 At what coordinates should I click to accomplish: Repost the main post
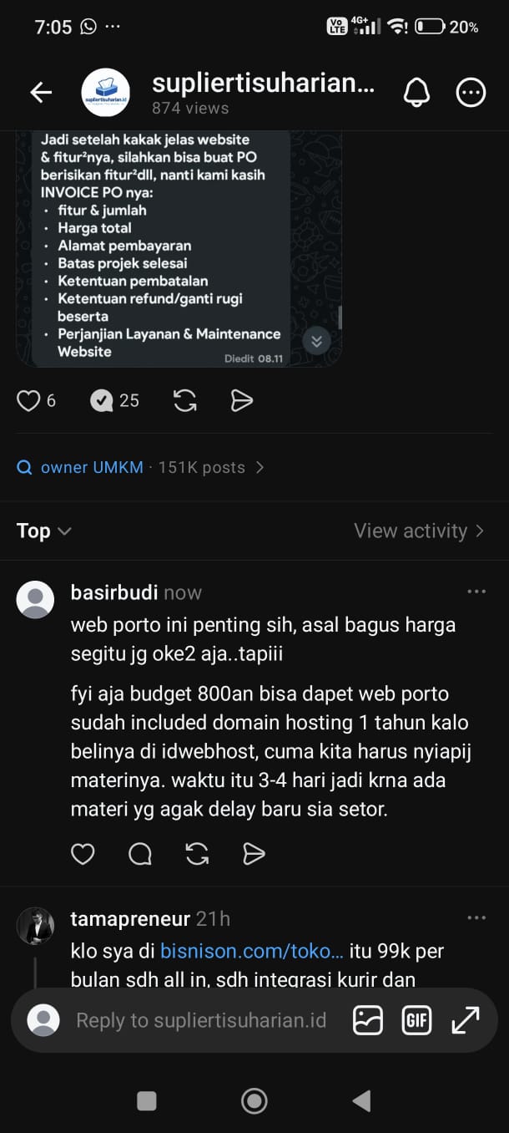click(185, 401)
